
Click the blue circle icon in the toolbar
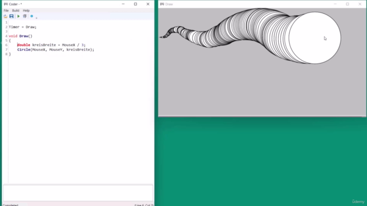pos(32,16)
